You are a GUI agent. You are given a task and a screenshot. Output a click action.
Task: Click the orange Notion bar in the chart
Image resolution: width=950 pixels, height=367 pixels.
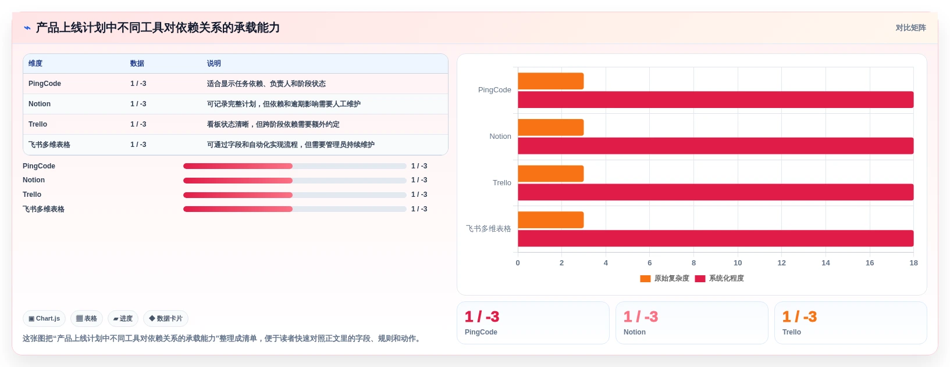click(550, 127)
